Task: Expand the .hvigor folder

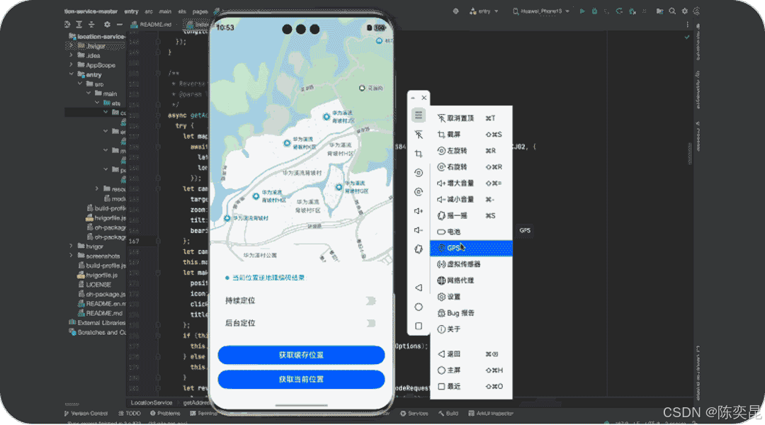Action: coord(72,45)
